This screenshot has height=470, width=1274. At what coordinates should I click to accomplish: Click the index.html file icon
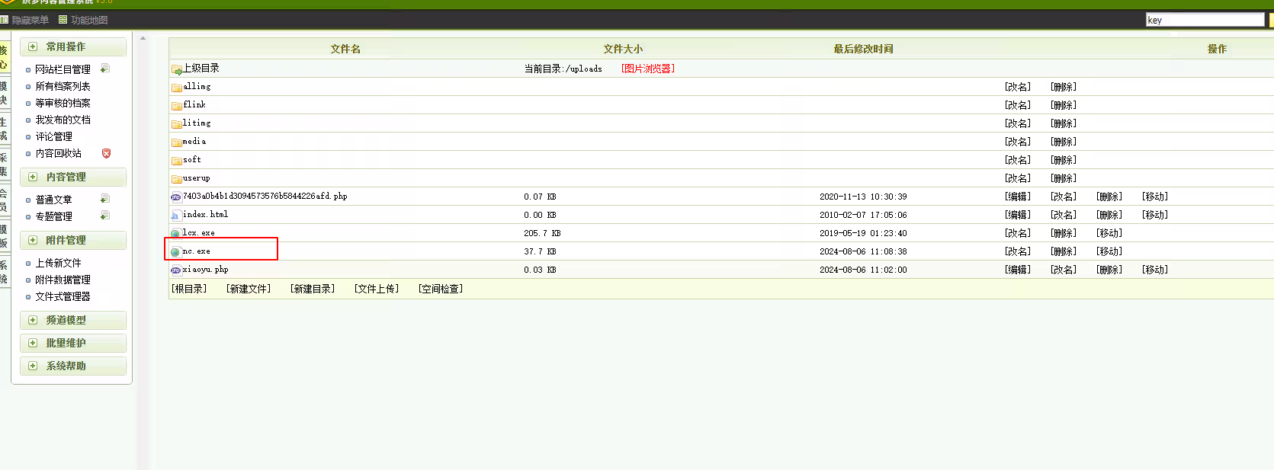tap(176, 215)
